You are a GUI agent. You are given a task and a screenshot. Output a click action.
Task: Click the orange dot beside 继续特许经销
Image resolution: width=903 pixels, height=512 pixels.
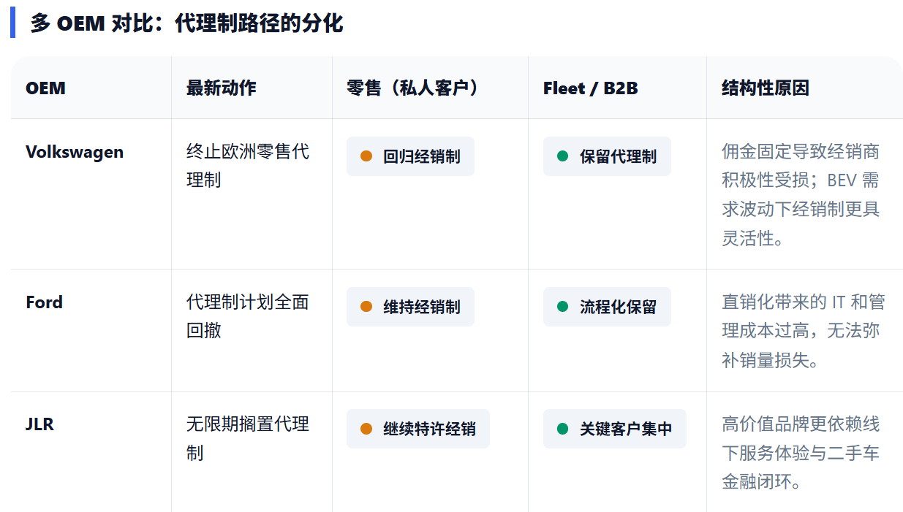(x=366, y=429)
